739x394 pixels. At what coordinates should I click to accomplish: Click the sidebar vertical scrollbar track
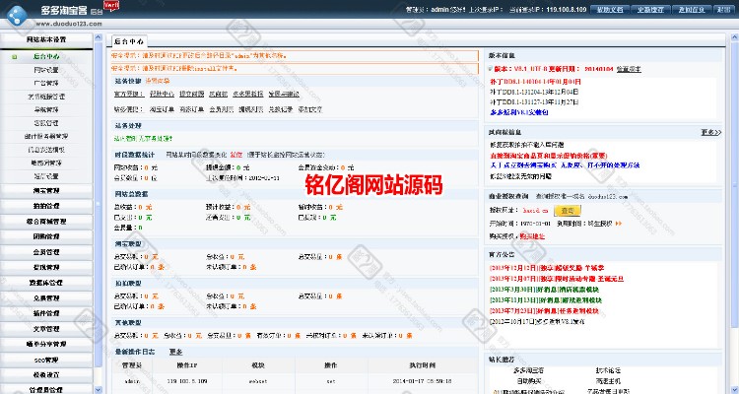pos(98,197)
